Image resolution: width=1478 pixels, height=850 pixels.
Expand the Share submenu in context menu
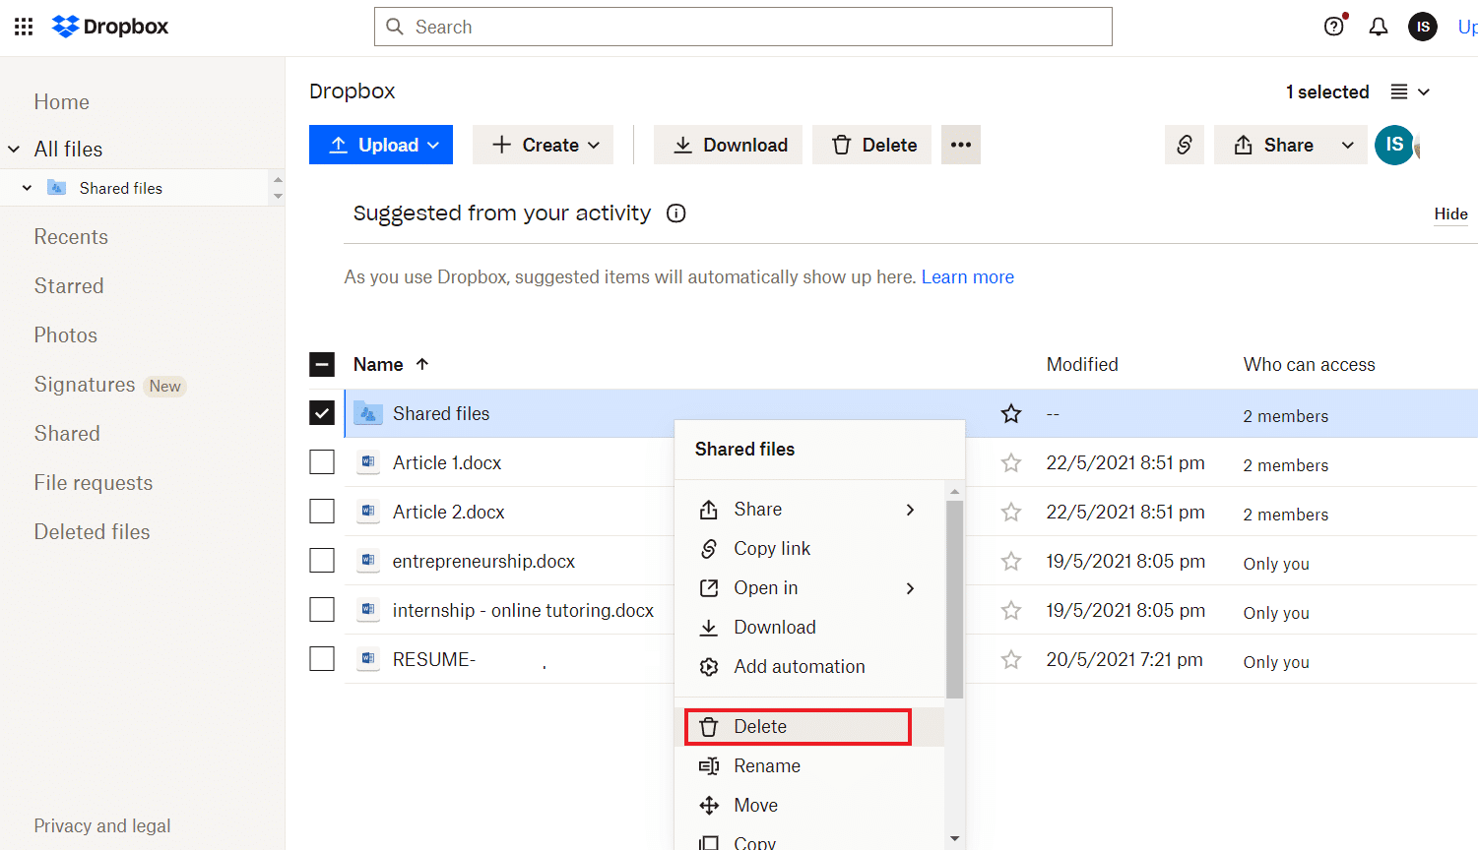(910, 510)
